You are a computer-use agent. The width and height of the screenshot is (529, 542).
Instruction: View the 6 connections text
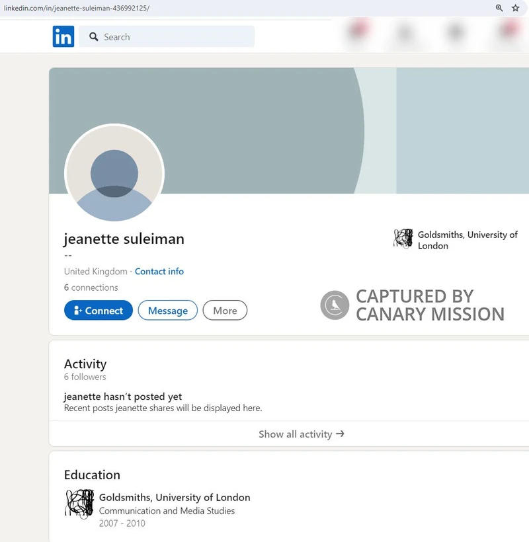click(x=91, y=288)
